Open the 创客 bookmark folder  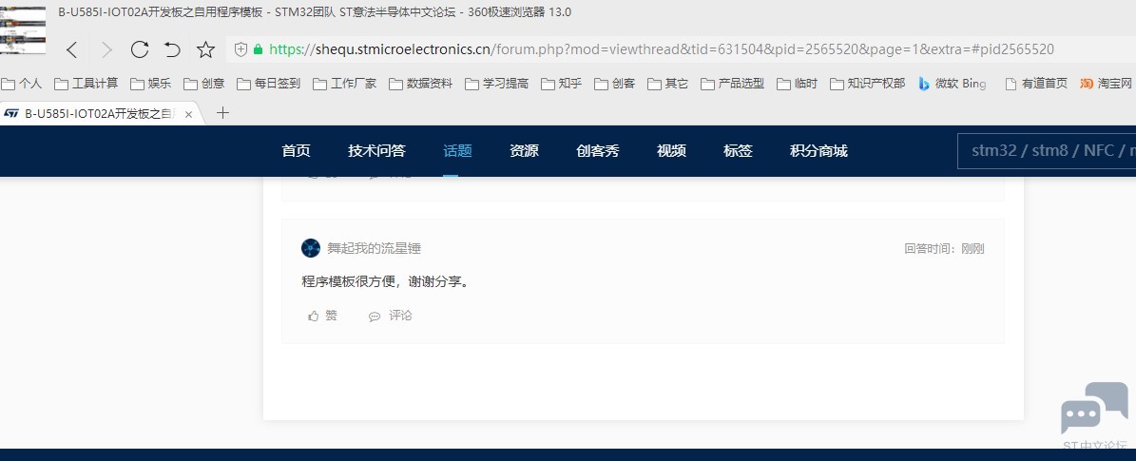click(615, 84)
